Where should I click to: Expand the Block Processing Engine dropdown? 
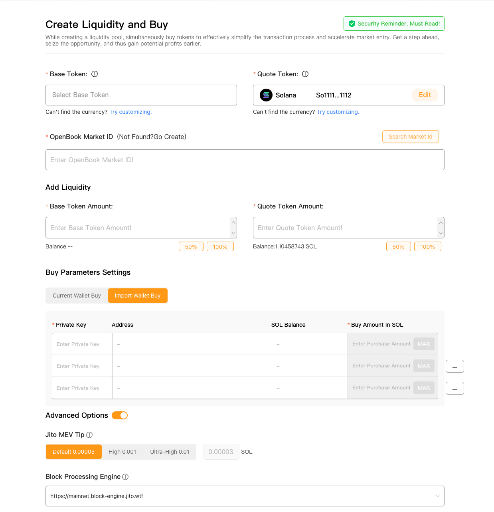(x=437, y=496)
